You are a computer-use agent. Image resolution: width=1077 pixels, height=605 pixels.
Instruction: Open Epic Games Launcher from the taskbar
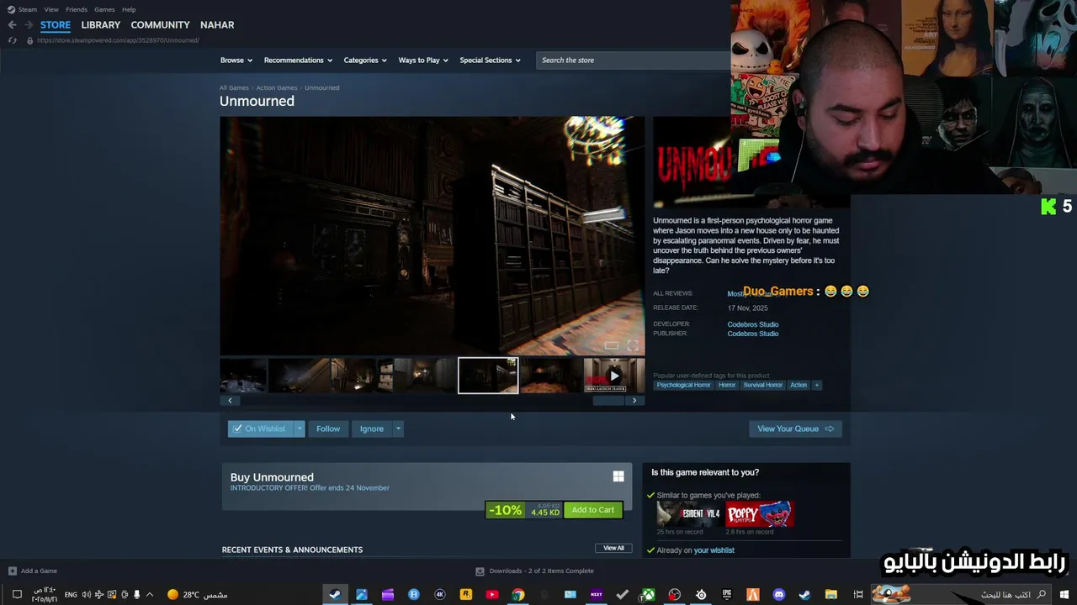727,595
